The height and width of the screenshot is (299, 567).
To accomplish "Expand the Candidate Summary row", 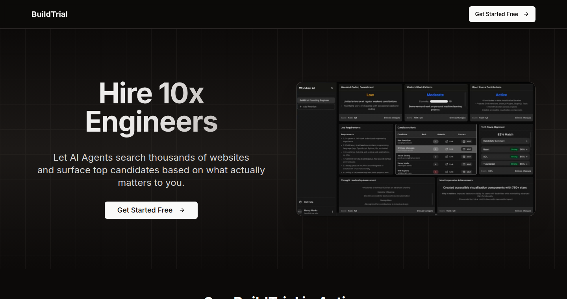I will 505,141.
